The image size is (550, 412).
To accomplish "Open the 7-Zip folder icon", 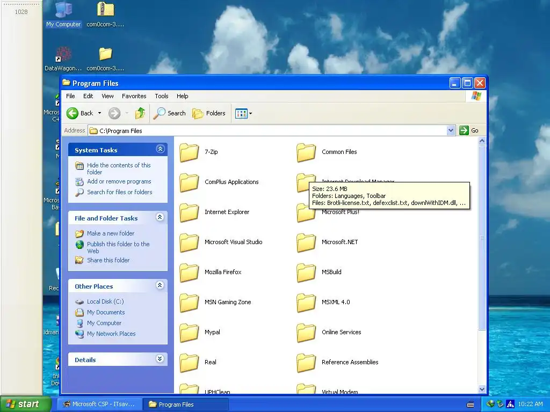I will pyautogui.click(x=190, y=152).
